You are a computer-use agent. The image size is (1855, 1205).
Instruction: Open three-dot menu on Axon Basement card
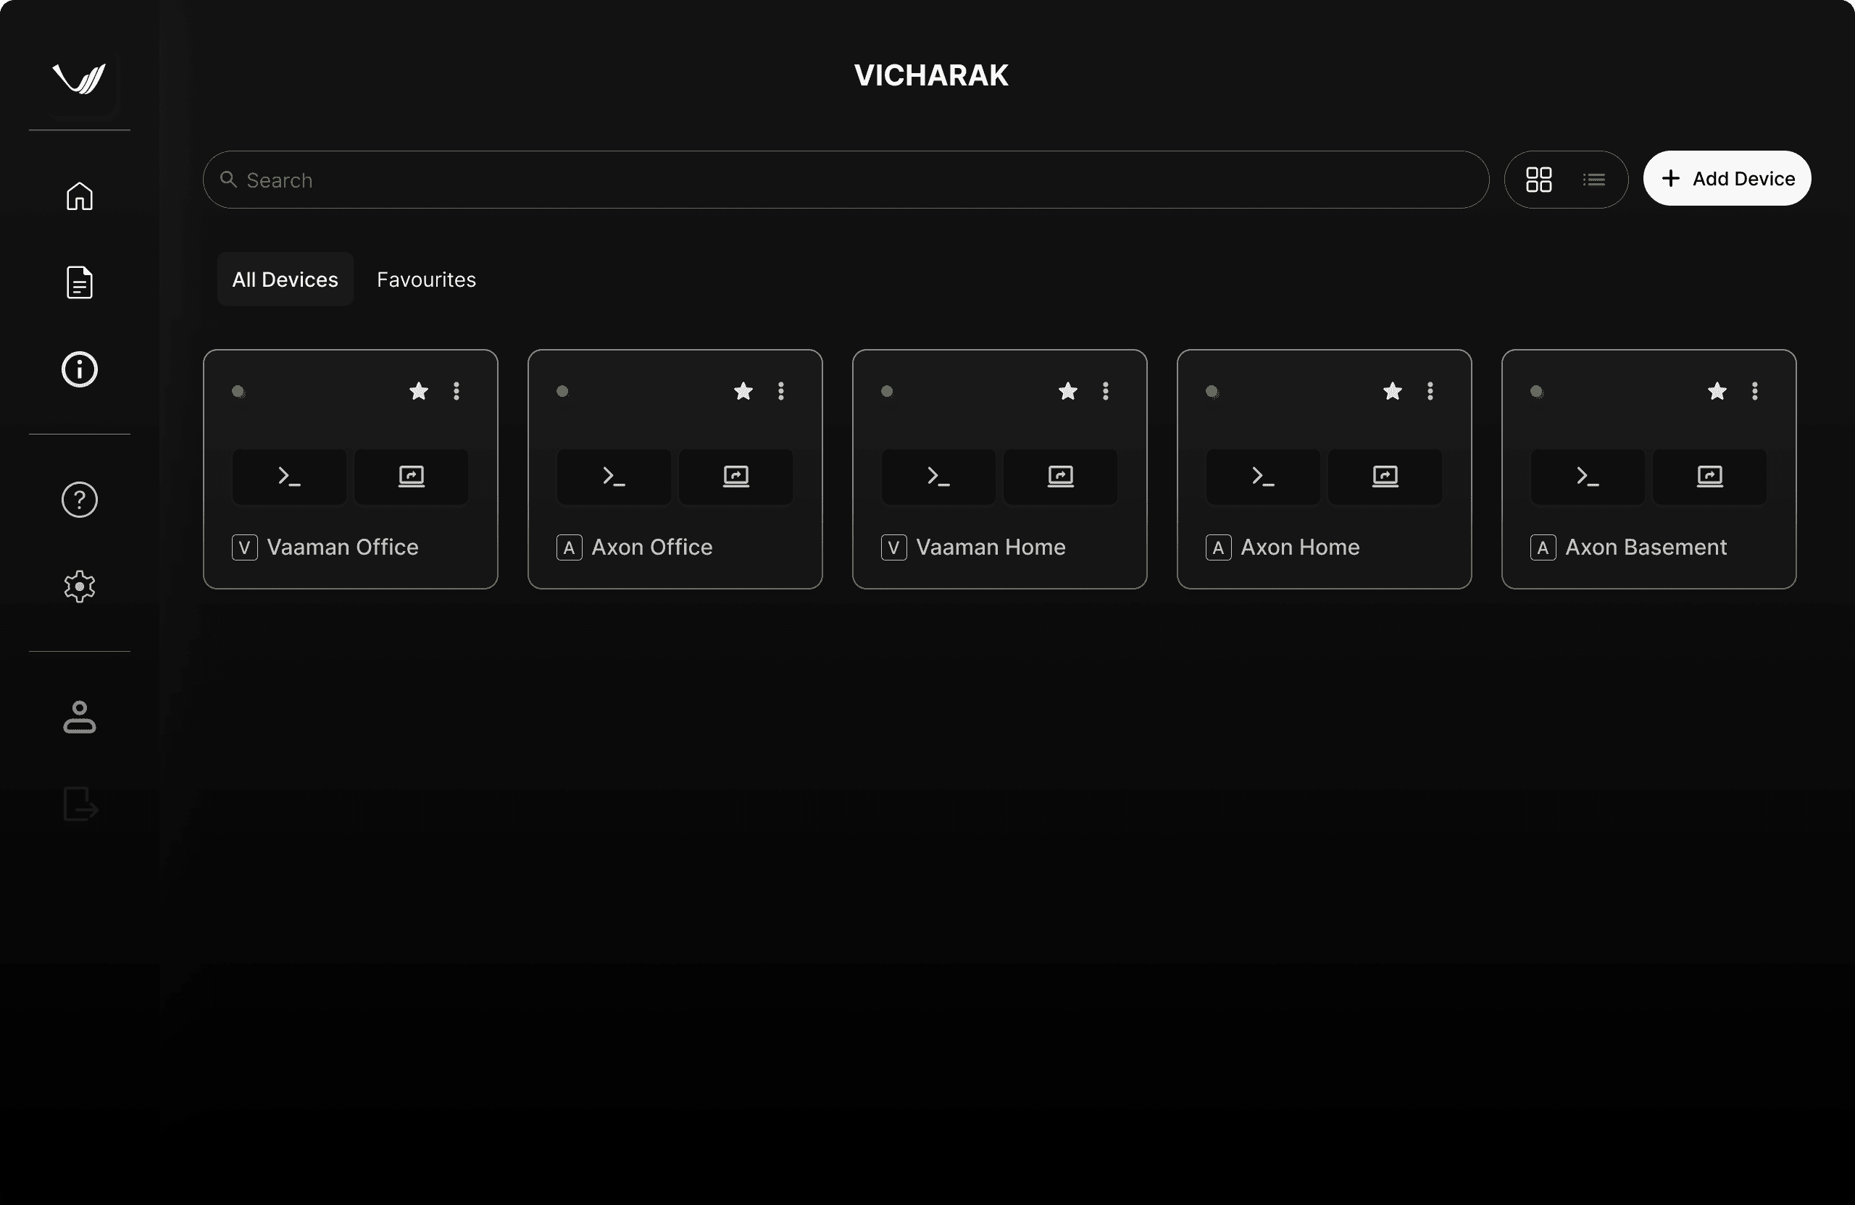[x=1754, y=391]
